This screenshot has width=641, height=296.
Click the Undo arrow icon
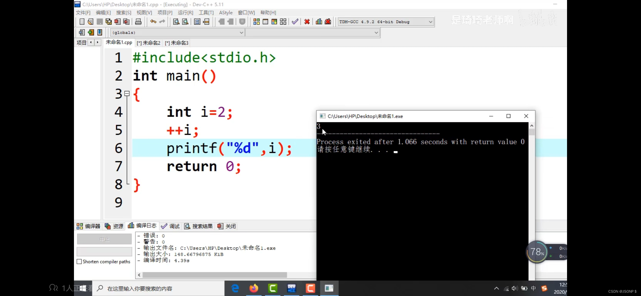coord(153,22)
